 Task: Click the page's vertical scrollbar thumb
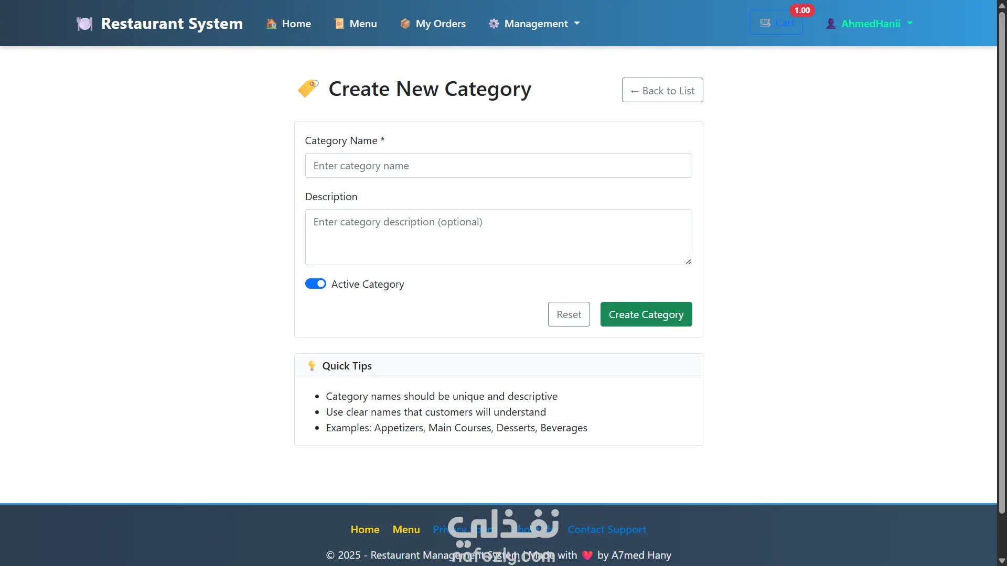pyautogui.click(x=1002, y=262)
